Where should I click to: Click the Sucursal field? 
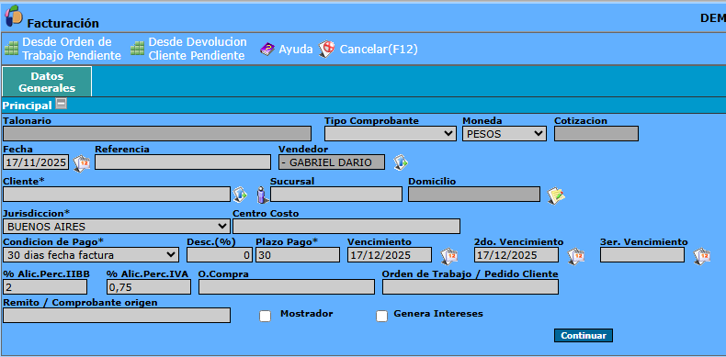[336, 195]
